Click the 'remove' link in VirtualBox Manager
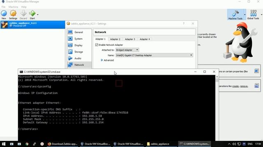The width and height of the screenshot is (263, 147). [244, 86]
